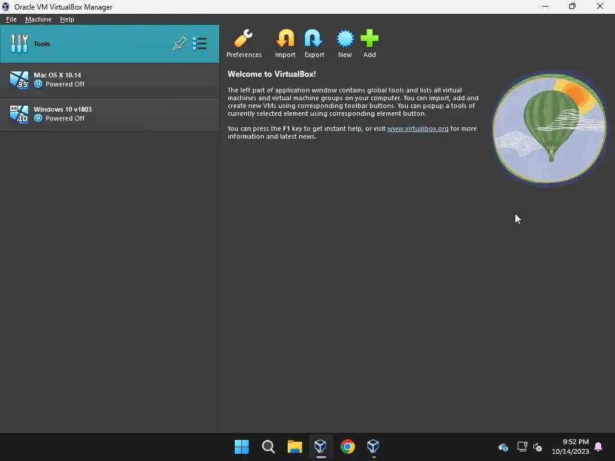The image size is (615, 461).
Task: Click the cloud sync tray icon
Action: [x=503, y=447]
